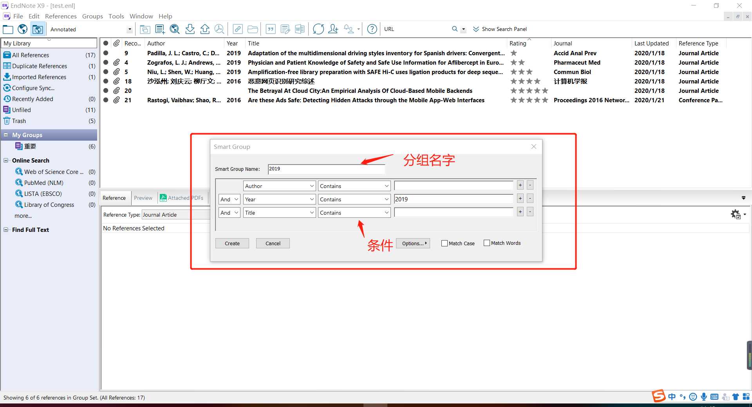
Task: Open the Year field dropdown in Smart Group
Action: (279, 199)
